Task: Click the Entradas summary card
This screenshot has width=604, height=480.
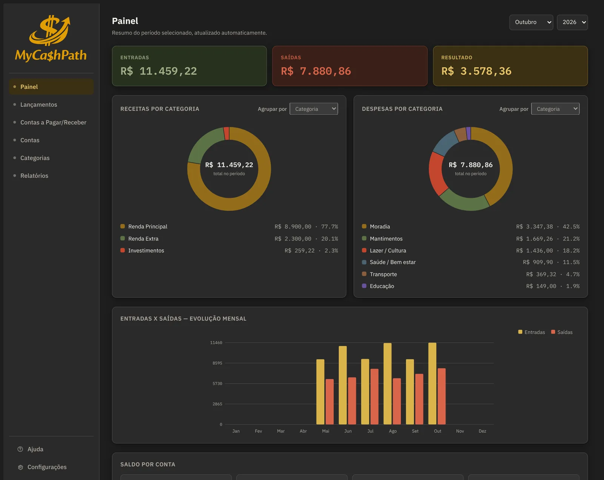Action: coord(190,66)
